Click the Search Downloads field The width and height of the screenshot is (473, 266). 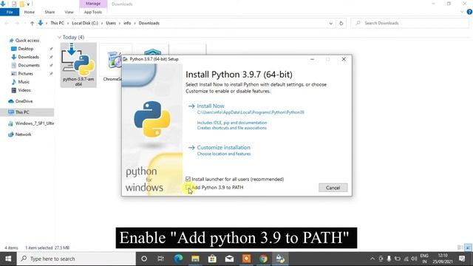tap(410, 23)
